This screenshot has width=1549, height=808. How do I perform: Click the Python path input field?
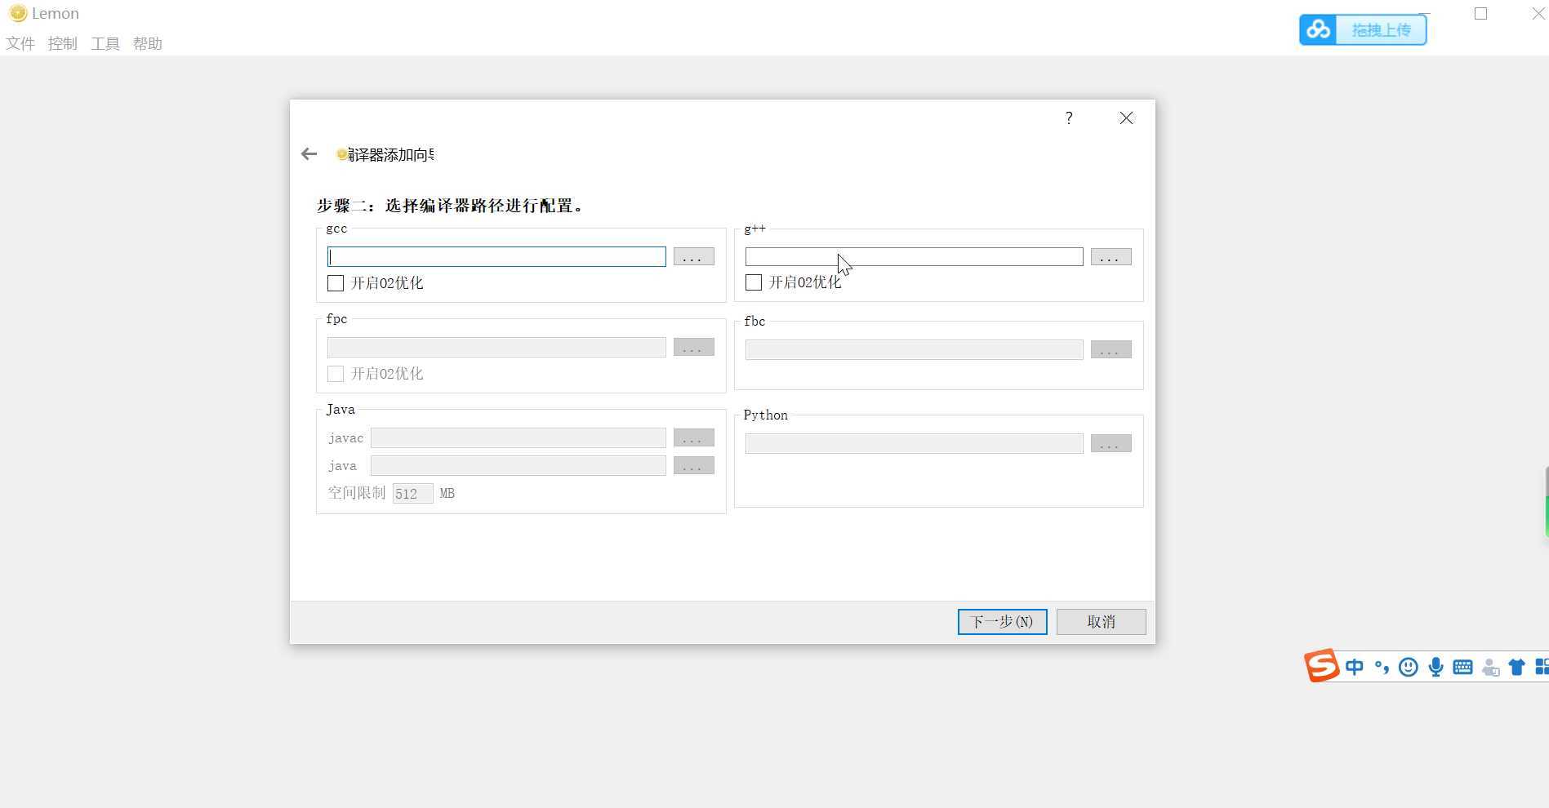[x=914, y=443]
